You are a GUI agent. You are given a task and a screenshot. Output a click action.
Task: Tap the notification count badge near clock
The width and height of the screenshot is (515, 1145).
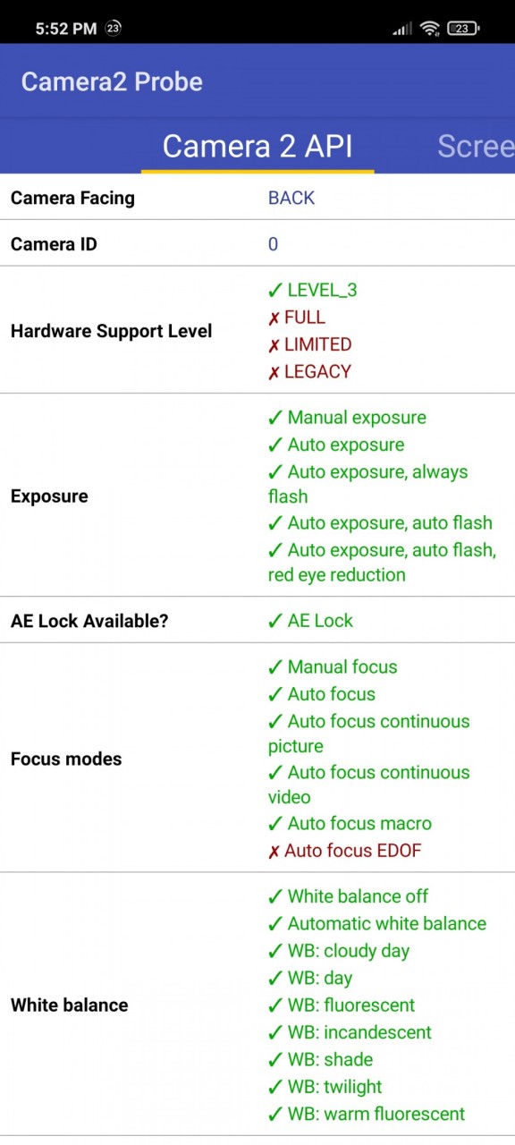click(x=113, y=29)
